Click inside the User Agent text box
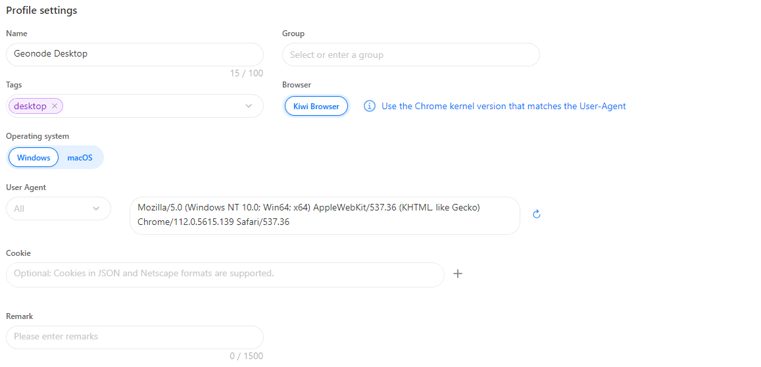Screen dimensions: 761x367 [x=325, y=216]
